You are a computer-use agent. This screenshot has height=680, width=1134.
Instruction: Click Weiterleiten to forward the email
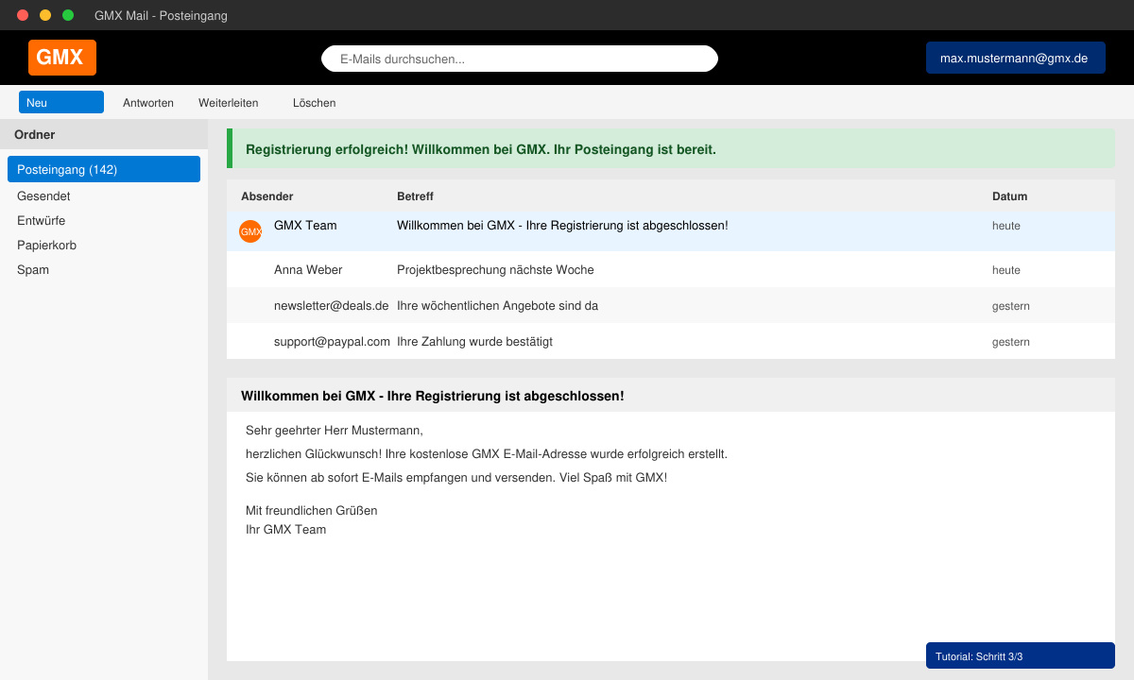(x=228, y=103)
